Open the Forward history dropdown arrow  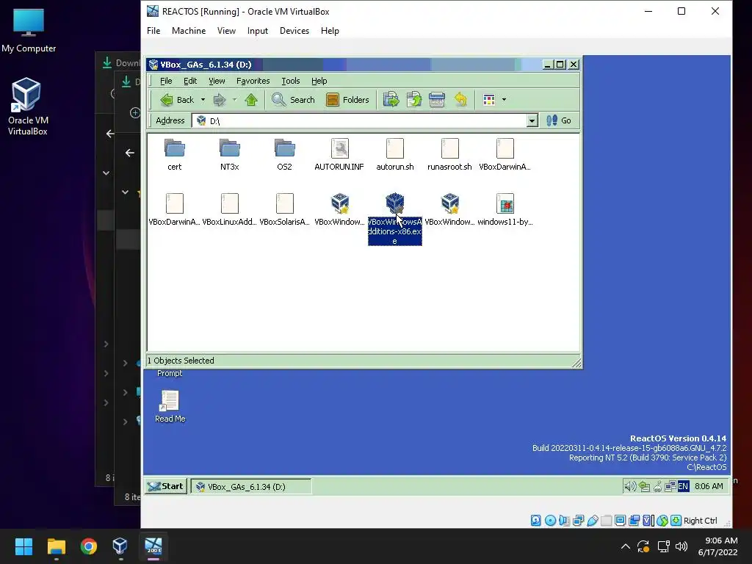click(234, 100)
